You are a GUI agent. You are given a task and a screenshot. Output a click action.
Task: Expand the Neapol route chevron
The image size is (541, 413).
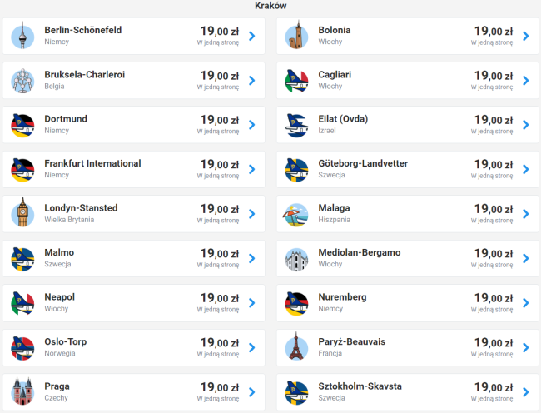click(251, 303)
